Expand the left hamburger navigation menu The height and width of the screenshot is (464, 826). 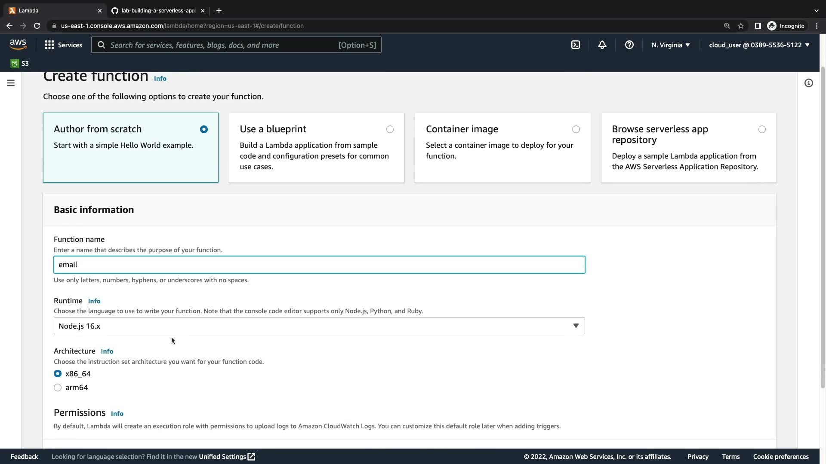(x=11, y=83)
